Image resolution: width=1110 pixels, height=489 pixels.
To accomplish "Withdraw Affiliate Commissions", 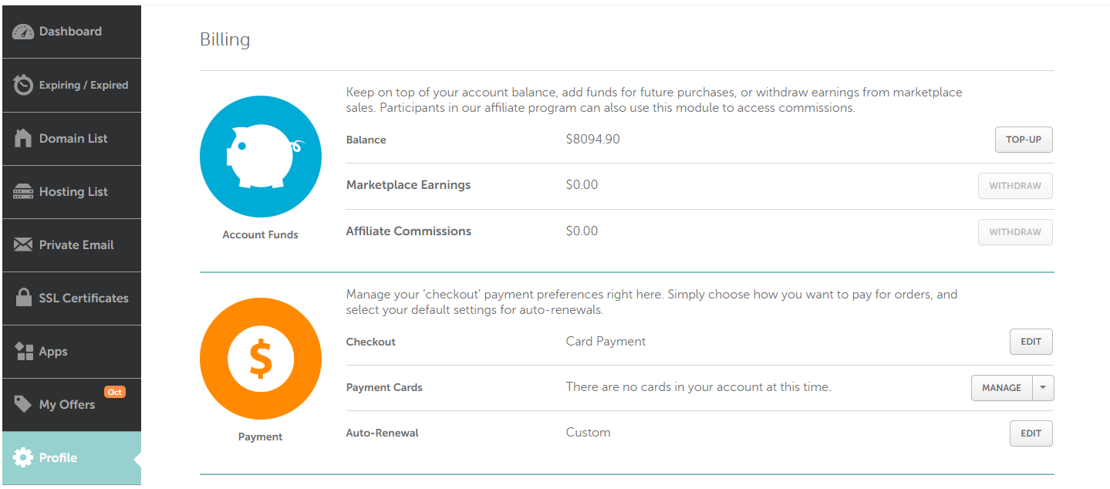I will point(1014,231).
